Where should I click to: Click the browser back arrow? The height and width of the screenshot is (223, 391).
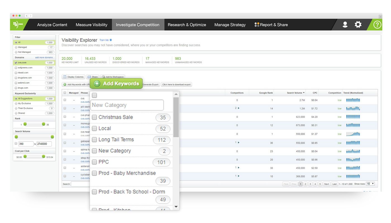(x=27, y=16)
